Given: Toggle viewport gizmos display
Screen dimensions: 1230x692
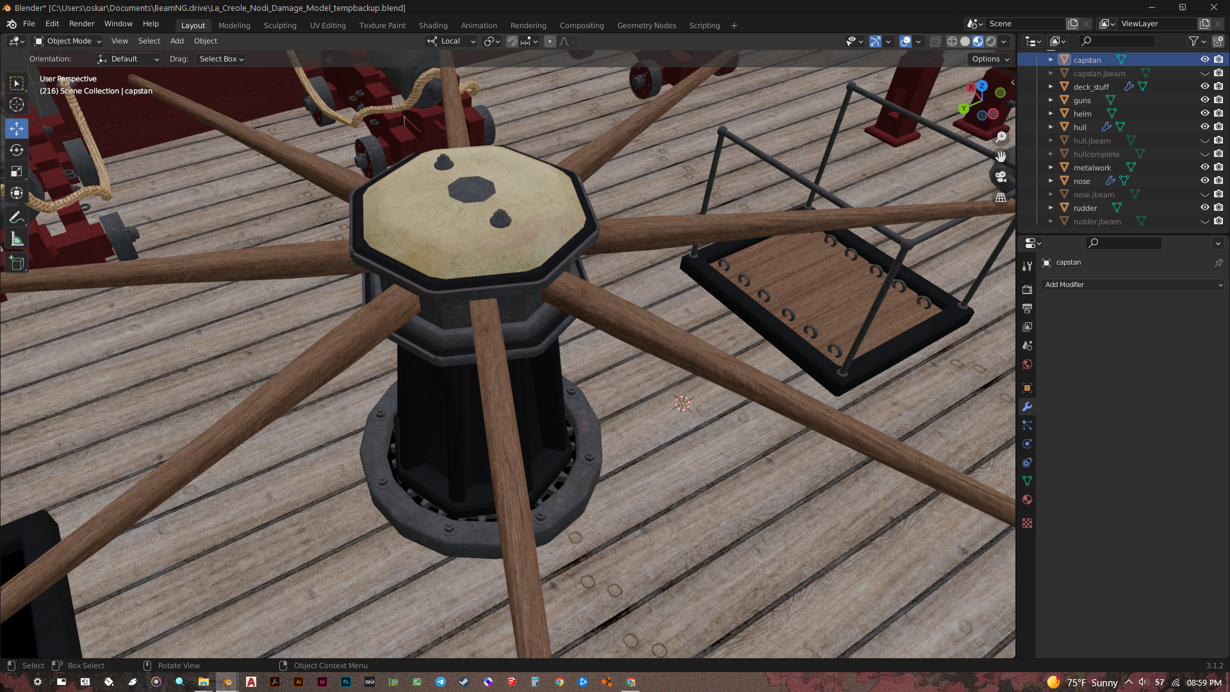Looking at the screenshot, I should (875, 41).
